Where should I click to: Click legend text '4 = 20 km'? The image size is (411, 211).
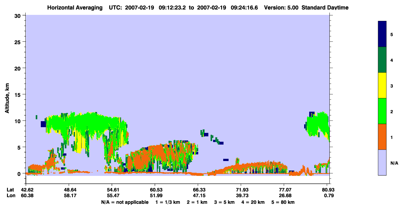coord(254,202)
